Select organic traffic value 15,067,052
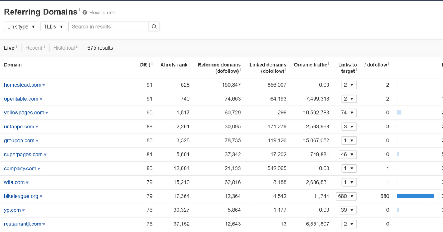Screen dimensions: 443x232 316,140
